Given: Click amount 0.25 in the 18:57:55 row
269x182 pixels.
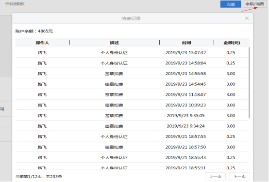Looking at the screenshot, I should [231, 136].
